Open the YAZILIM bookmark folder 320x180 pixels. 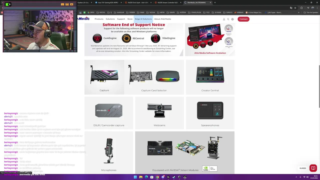pos(151,12)
